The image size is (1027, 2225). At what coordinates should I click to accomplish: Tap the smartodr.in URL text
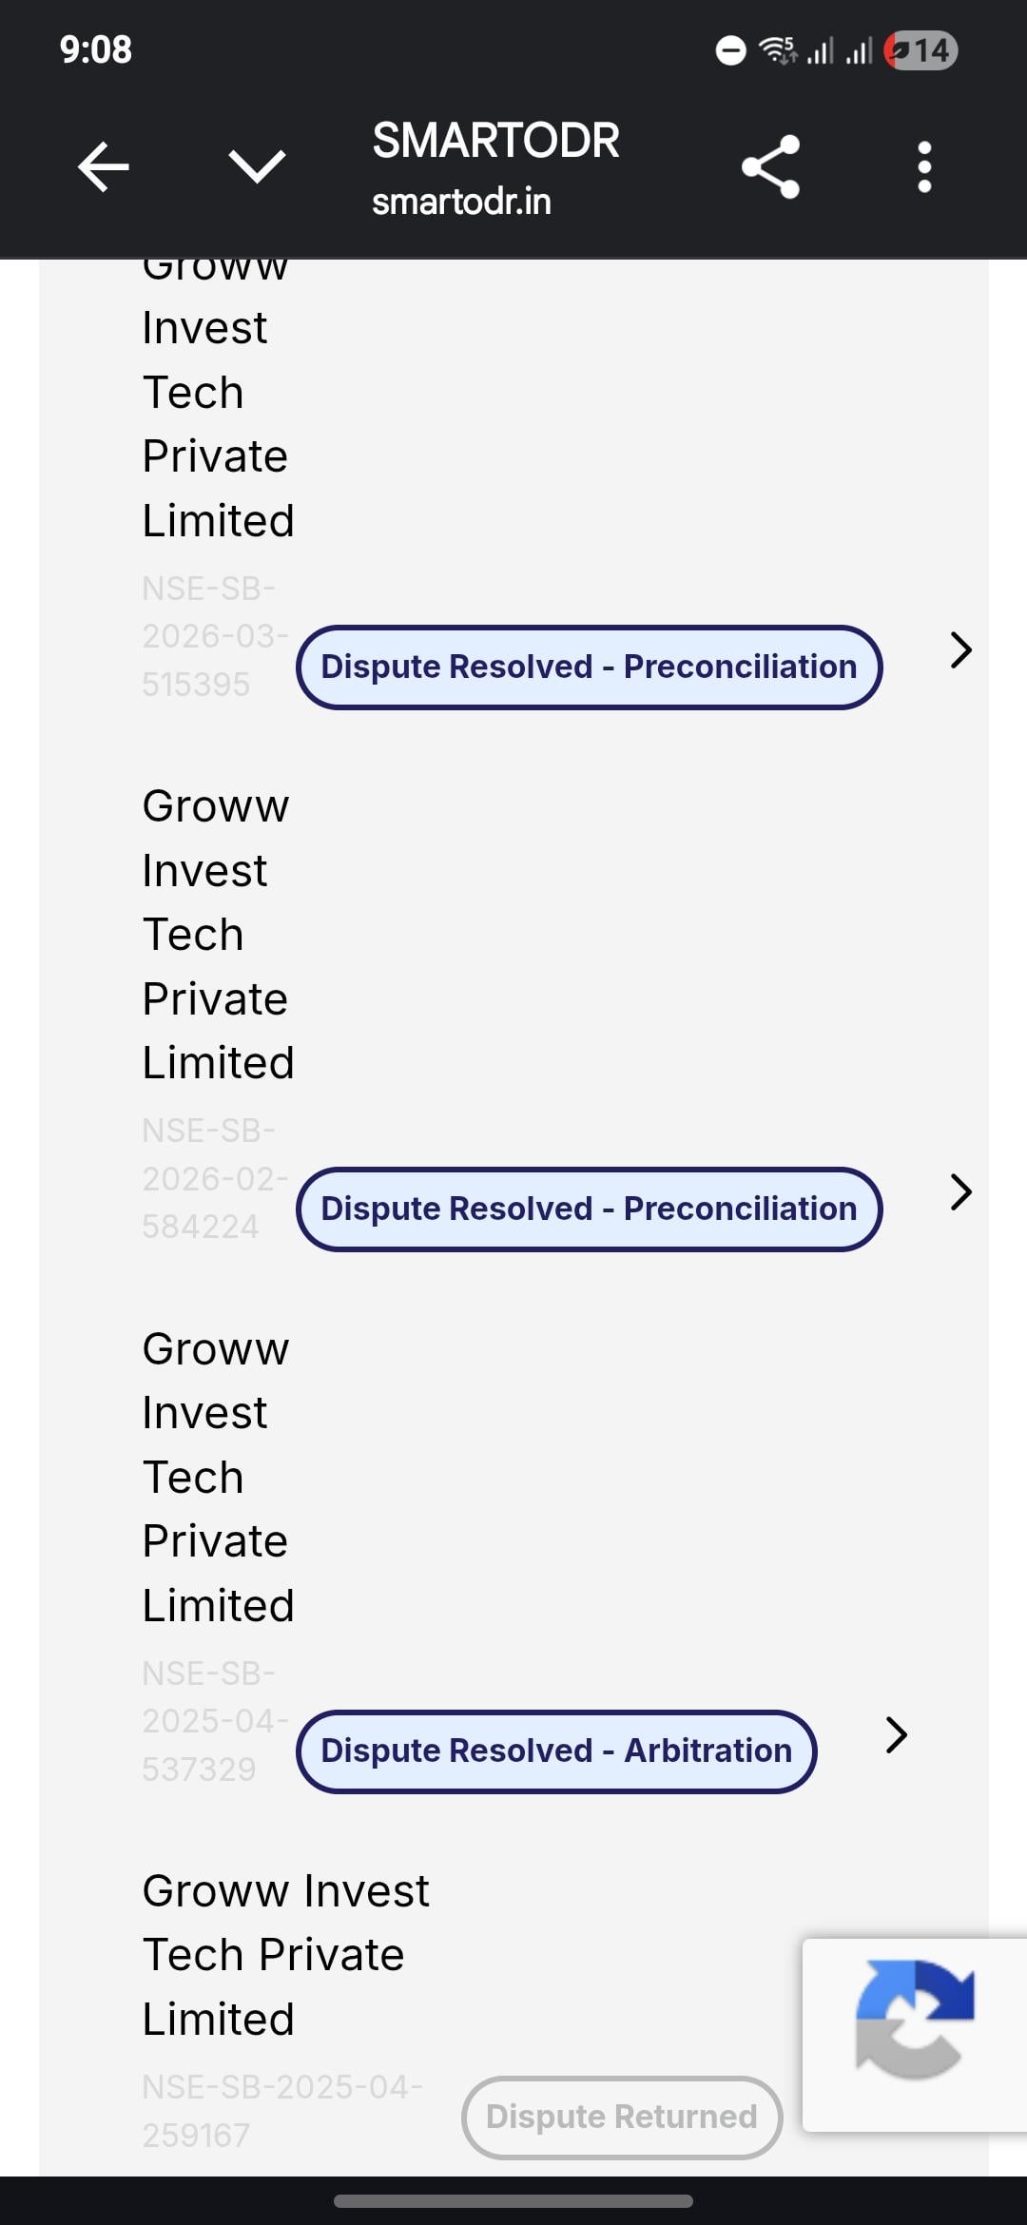coord(461,202)
